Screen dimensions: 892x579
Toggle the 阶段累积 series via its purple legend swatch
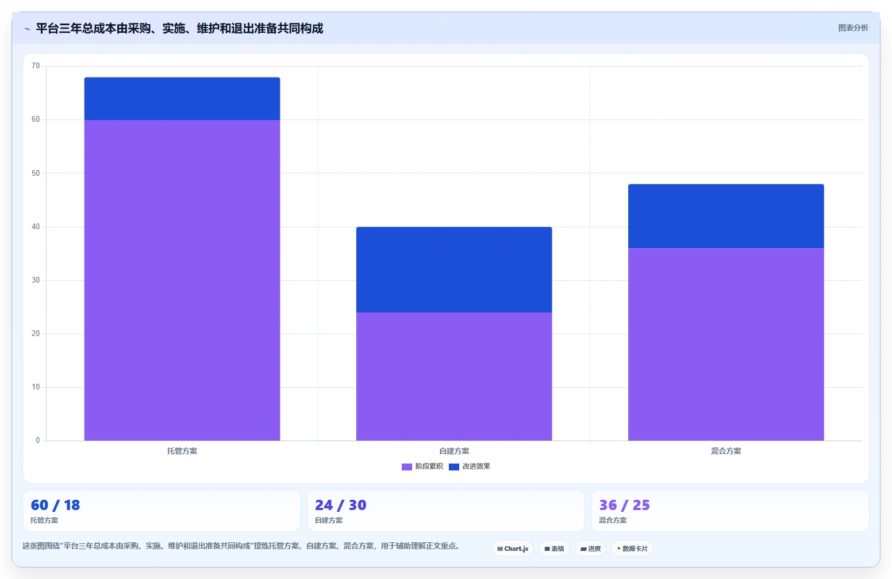tap(407, 467)
